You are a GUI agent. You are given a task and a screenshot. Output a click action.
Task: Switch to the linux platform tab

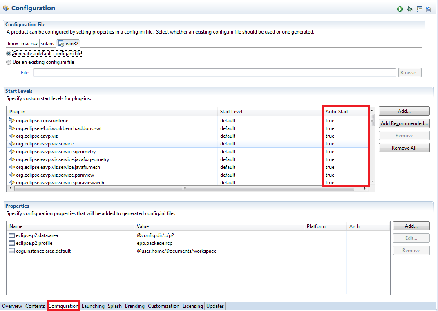tap(13, 44)
